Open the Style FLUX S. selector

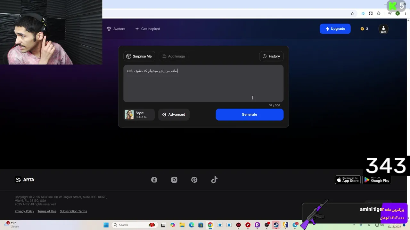click(x=139, y=115)
